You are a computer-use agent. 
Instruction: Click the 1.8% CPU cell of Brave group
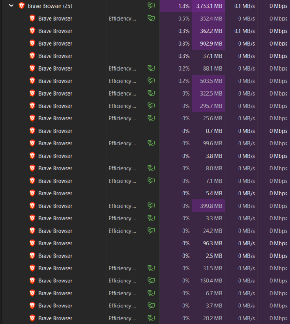click(x=183, y=6)
